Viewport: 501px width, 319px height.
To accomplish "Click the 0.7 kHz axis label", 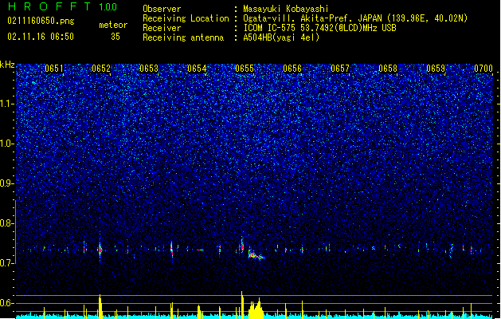I will (x=7, y=262).
